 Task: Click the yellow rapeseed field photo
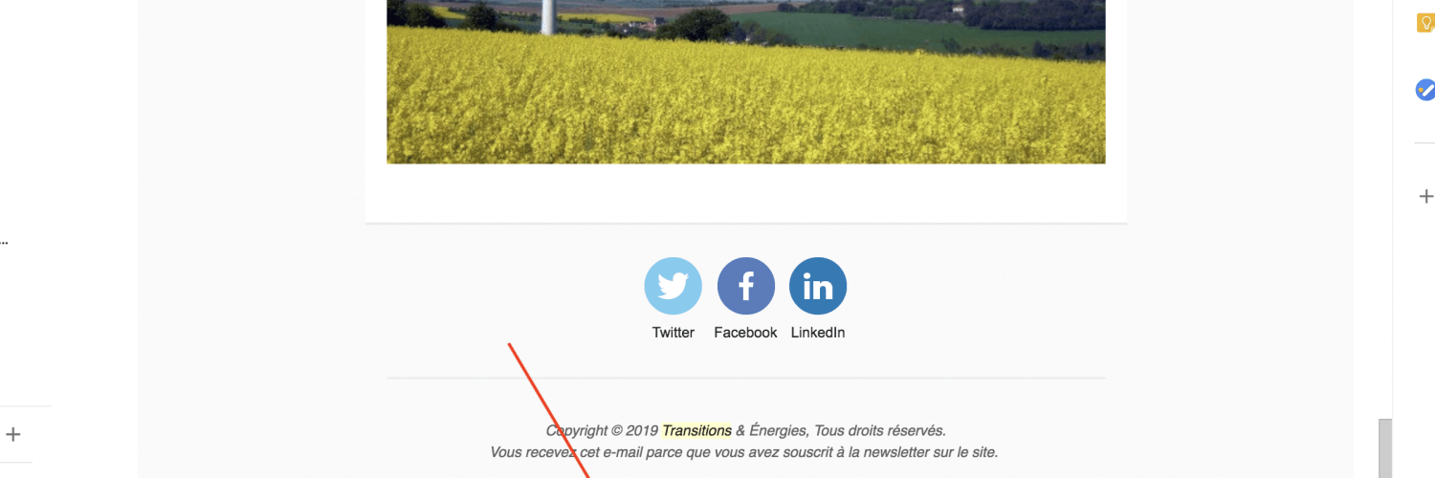click(746, 82)
